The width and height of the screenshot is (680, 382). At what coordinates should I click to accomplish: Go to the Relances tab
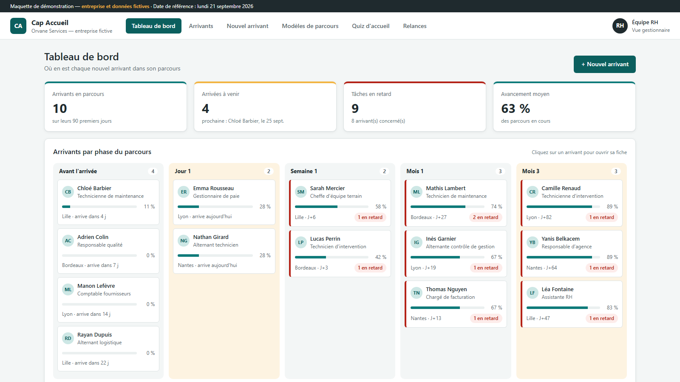point(415,26)
